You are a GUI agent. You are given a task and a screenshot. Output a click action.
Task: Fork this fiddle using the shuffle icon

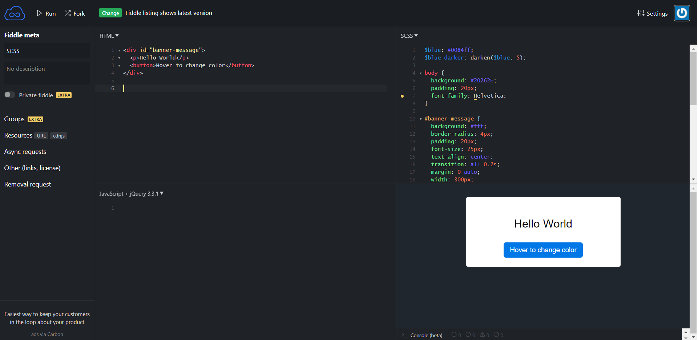(x=68, y=13)
